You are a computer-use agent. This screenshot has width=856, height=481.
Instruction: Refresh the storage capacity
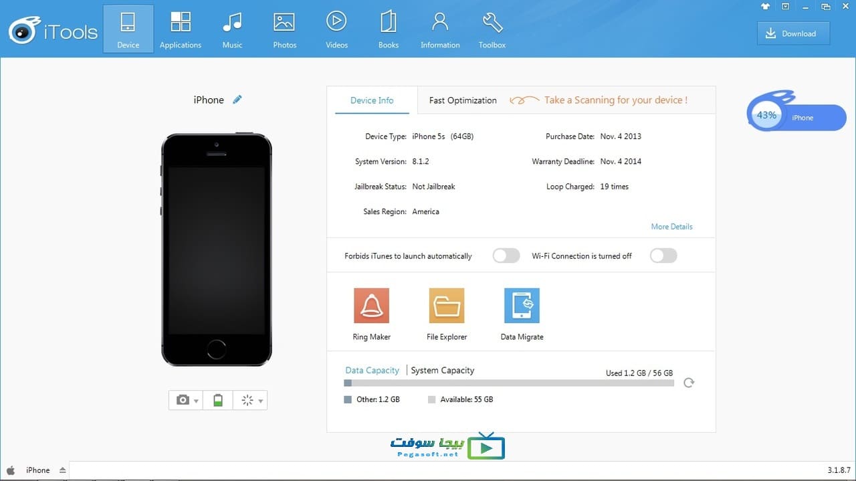coord(689,383)
